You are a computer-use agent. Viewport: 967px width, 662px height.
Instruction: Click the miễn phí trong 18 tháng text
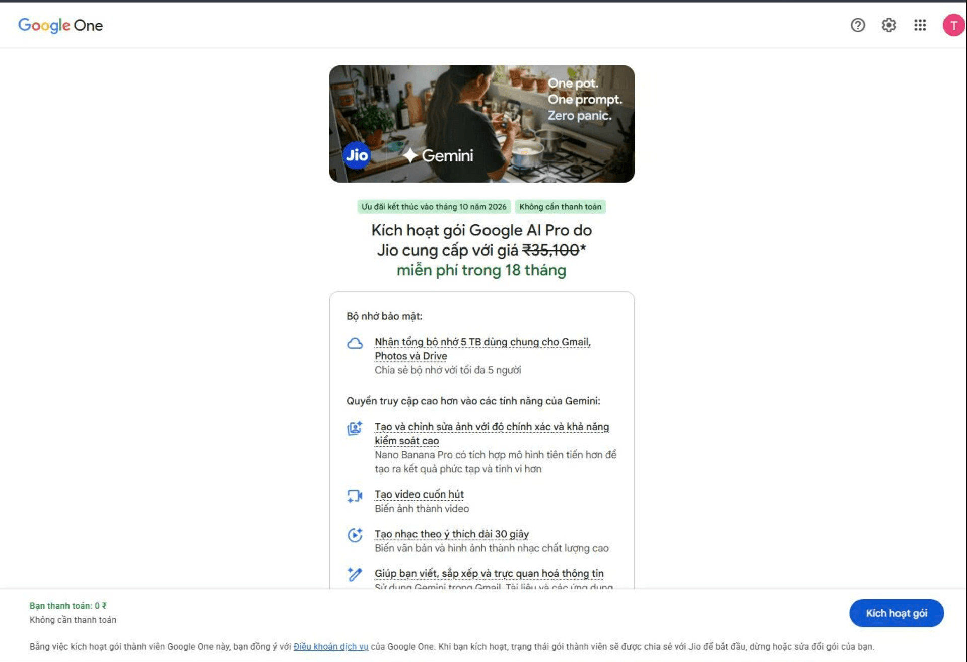pyautogui.click(x=481, y=270)
